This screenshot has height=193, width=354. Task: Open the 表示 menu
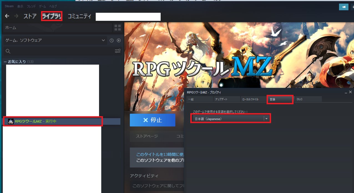click(20, 6)
